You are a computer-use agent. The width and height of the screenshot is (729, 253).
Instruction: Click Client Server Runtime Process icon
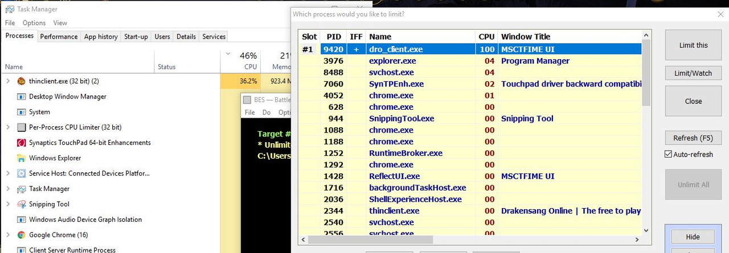(x=22, y=250)
